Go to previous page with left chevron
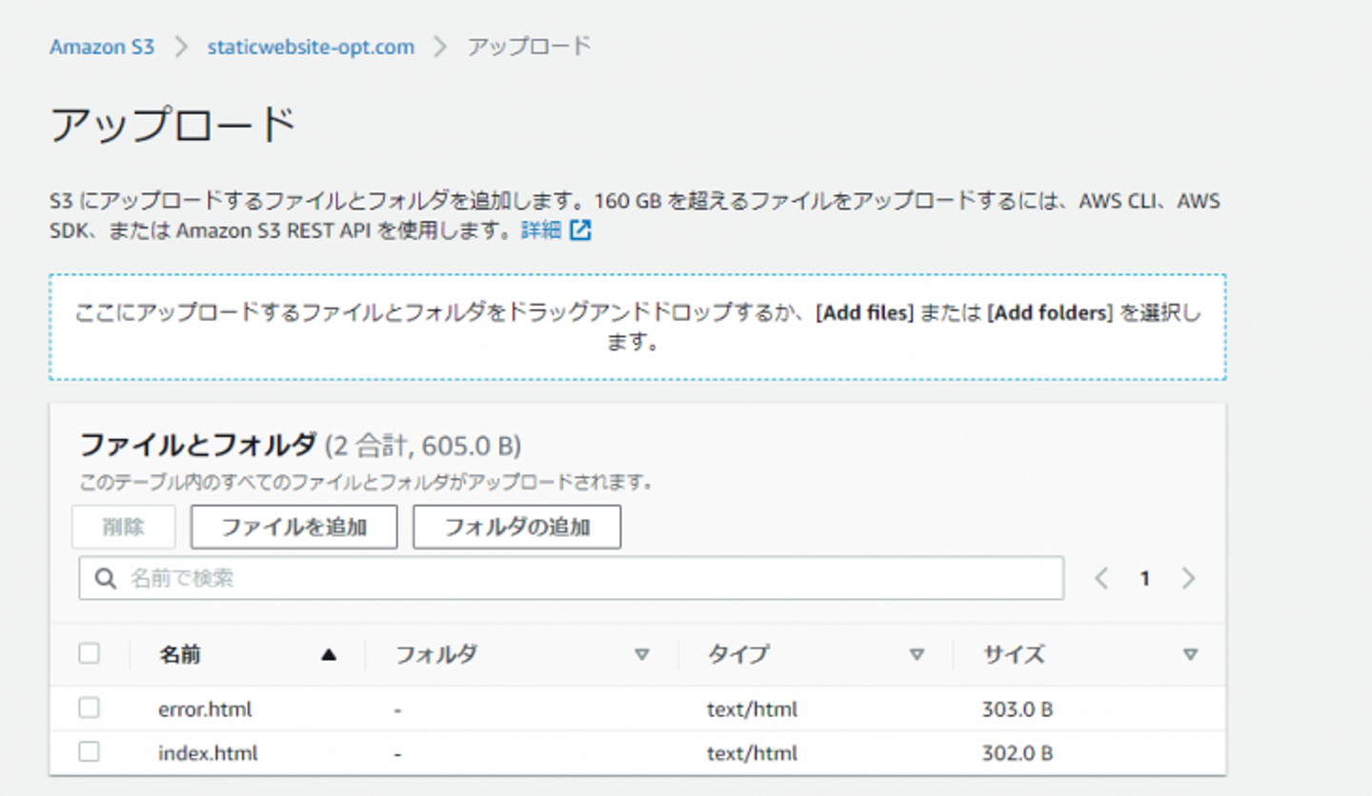This screenshot has width=1372, height=796. click(1101, 578)
